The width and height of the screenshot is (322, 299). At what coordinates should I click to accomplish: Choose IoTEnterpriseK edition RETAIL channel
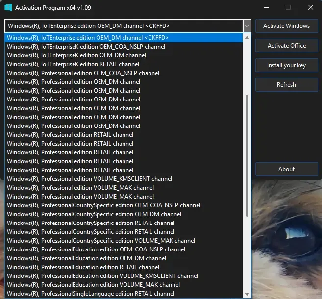tap(124, 64)
